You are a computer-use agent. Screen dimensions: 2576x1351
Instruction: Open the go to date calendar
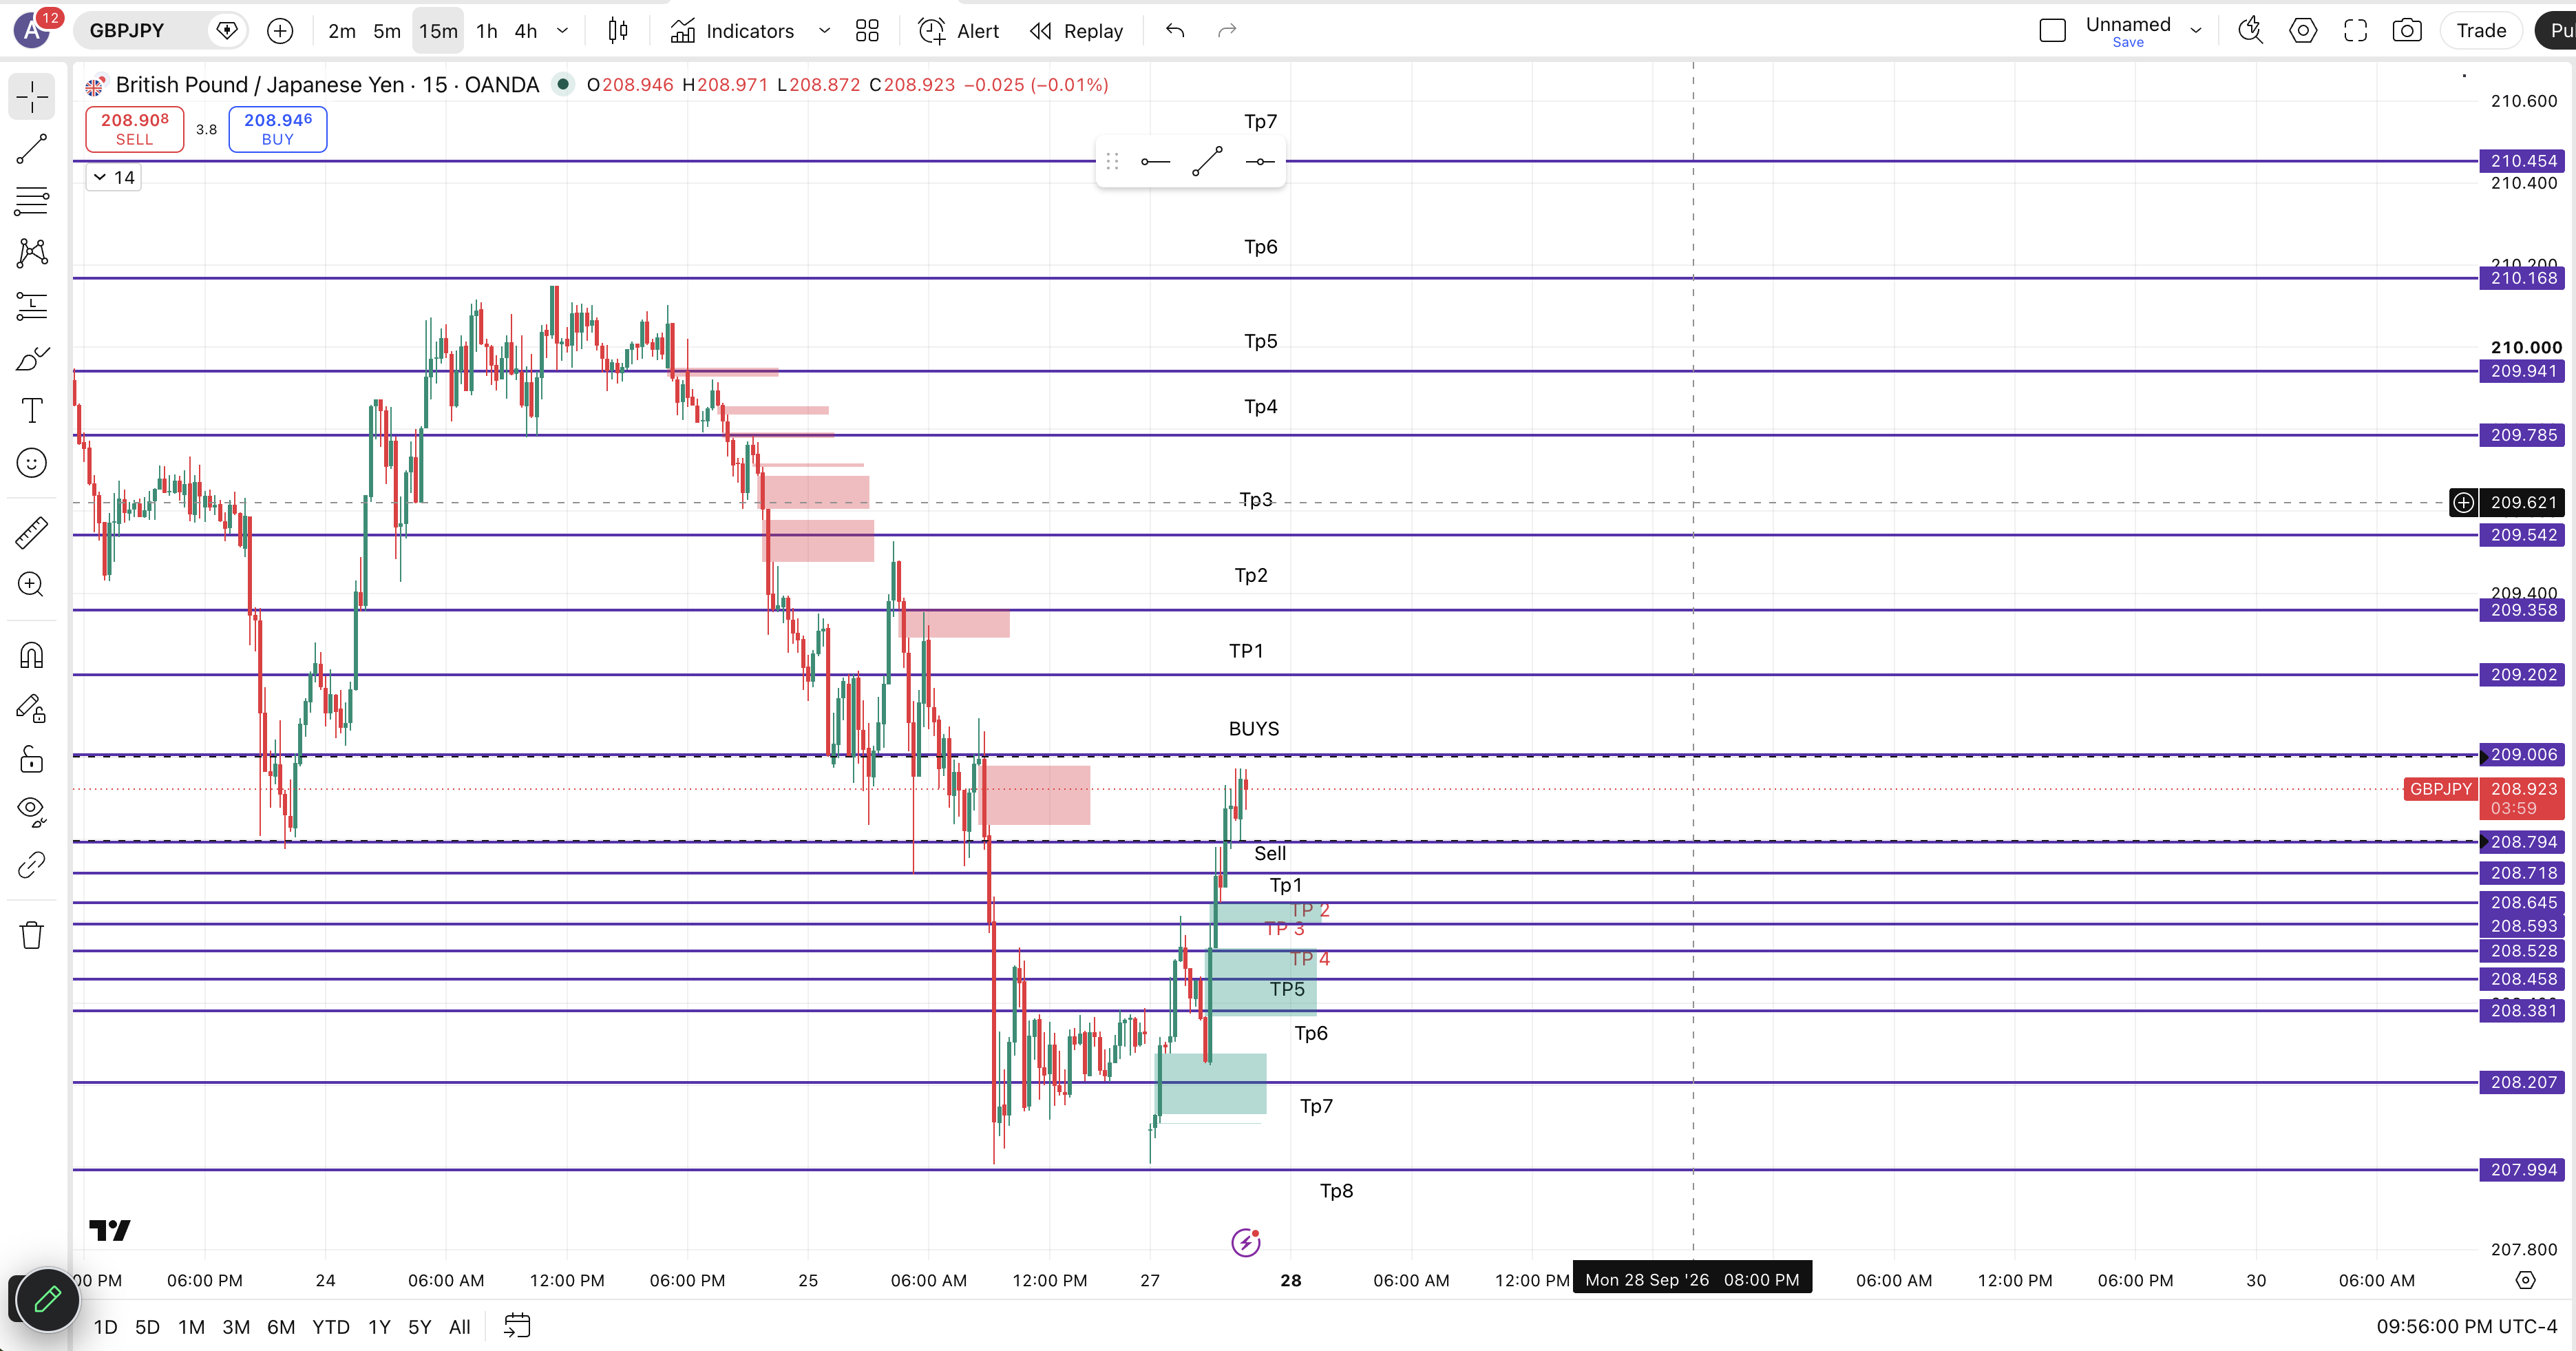click(x=517, y=1327)
